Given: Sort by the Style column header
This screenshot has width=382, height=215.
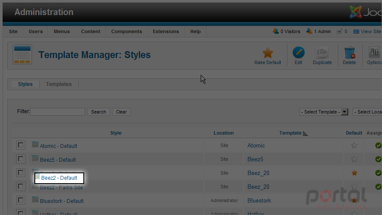Looking at the screenshot, I should 116,133.
